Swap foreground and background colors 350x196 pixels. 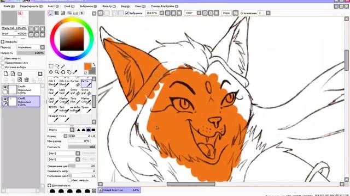pyautogui.click(x=94, y=65)
